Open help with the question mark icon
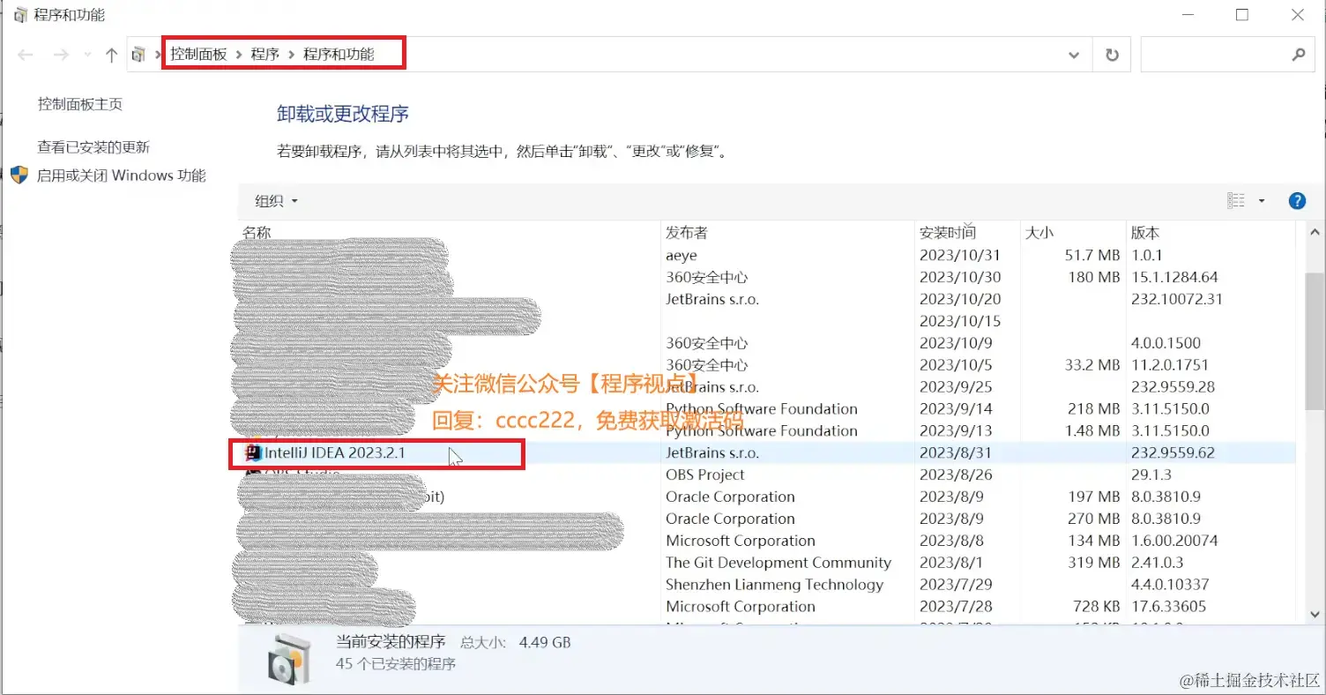Image resolution: width=1326 pixels, height=695 pixels. pos(1297,201)
